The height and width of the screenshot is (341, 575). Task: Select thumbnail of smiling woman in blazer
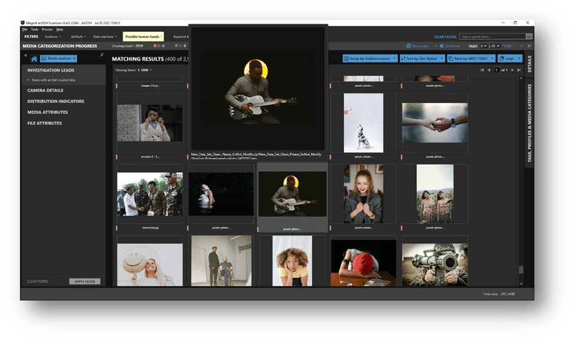(x=363, y=194)
